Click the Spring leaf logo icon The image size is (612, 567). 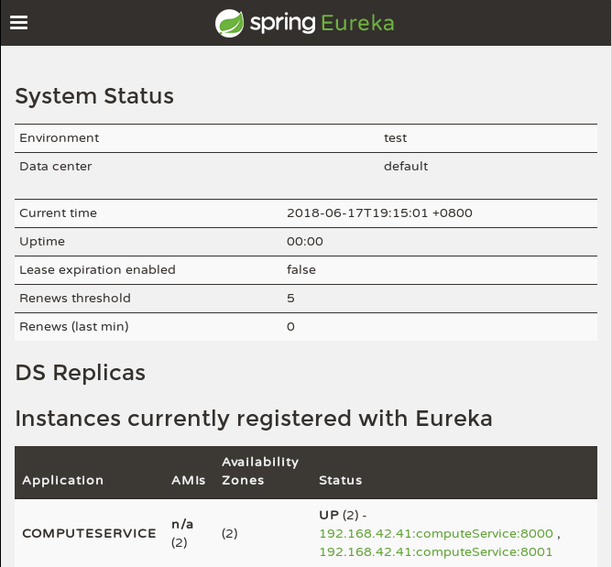tap(230, 23)
